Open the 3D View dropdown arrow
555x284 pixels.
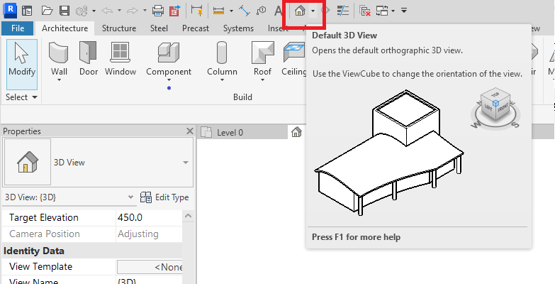313,11
